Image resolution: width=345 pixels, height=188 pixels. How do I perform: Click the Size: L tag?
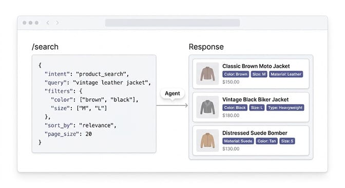(257, 108)
